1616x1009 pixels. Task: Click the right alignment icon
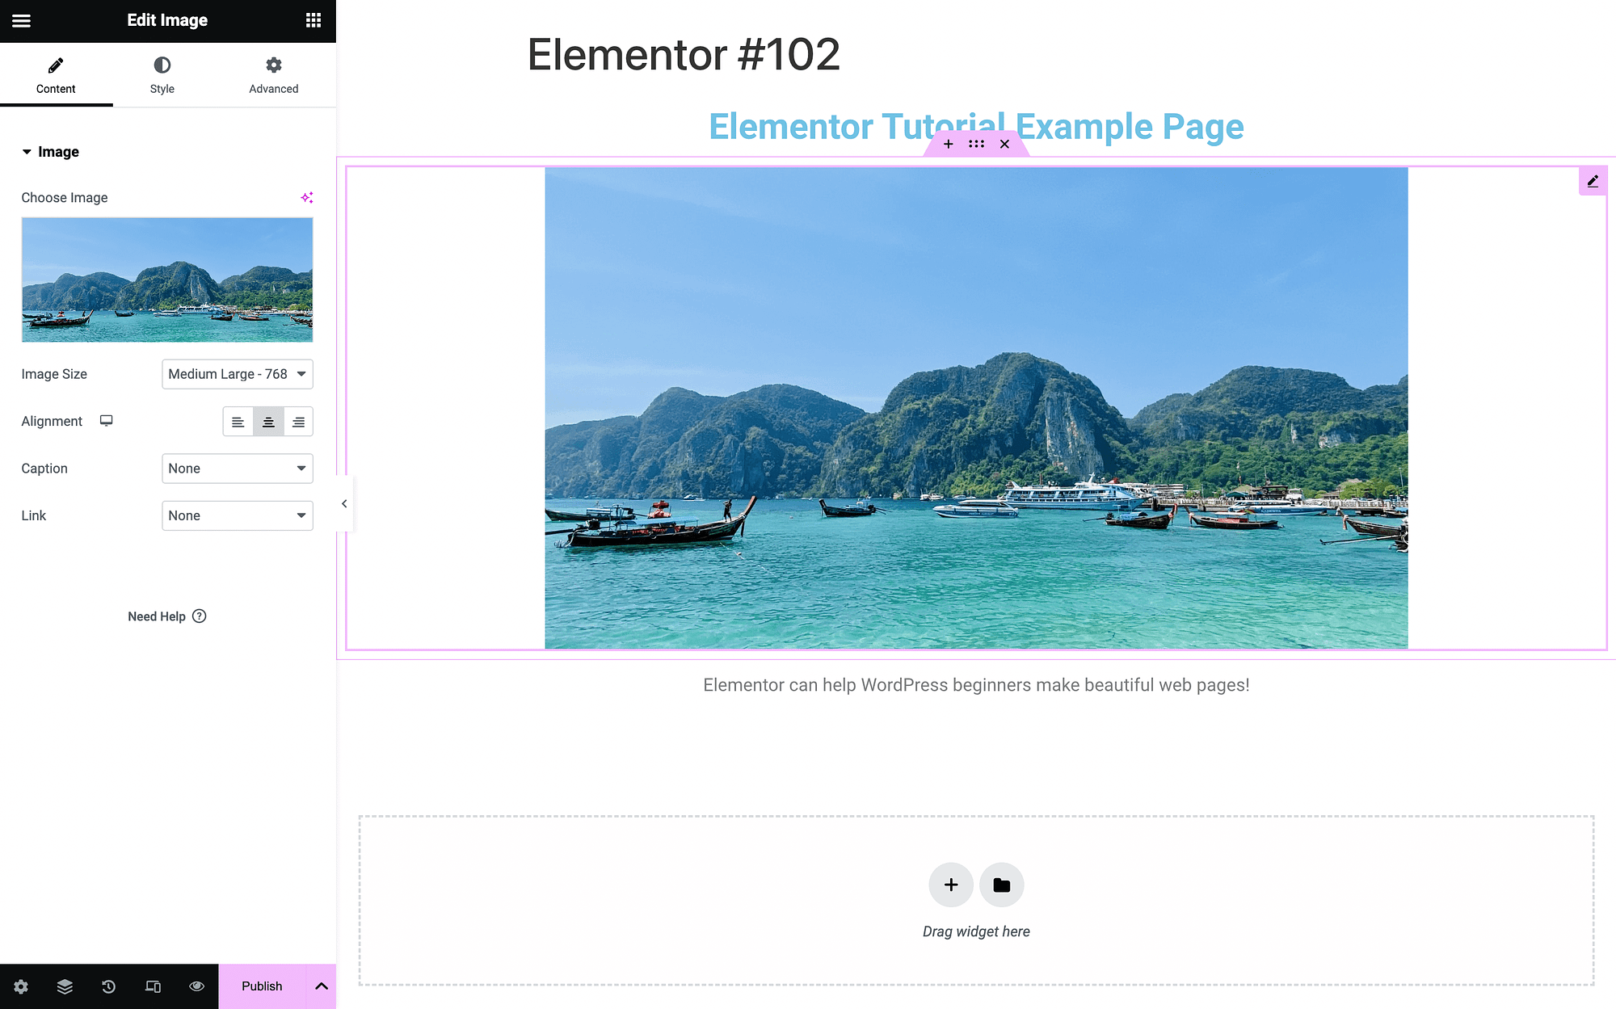tap(299, 421)
